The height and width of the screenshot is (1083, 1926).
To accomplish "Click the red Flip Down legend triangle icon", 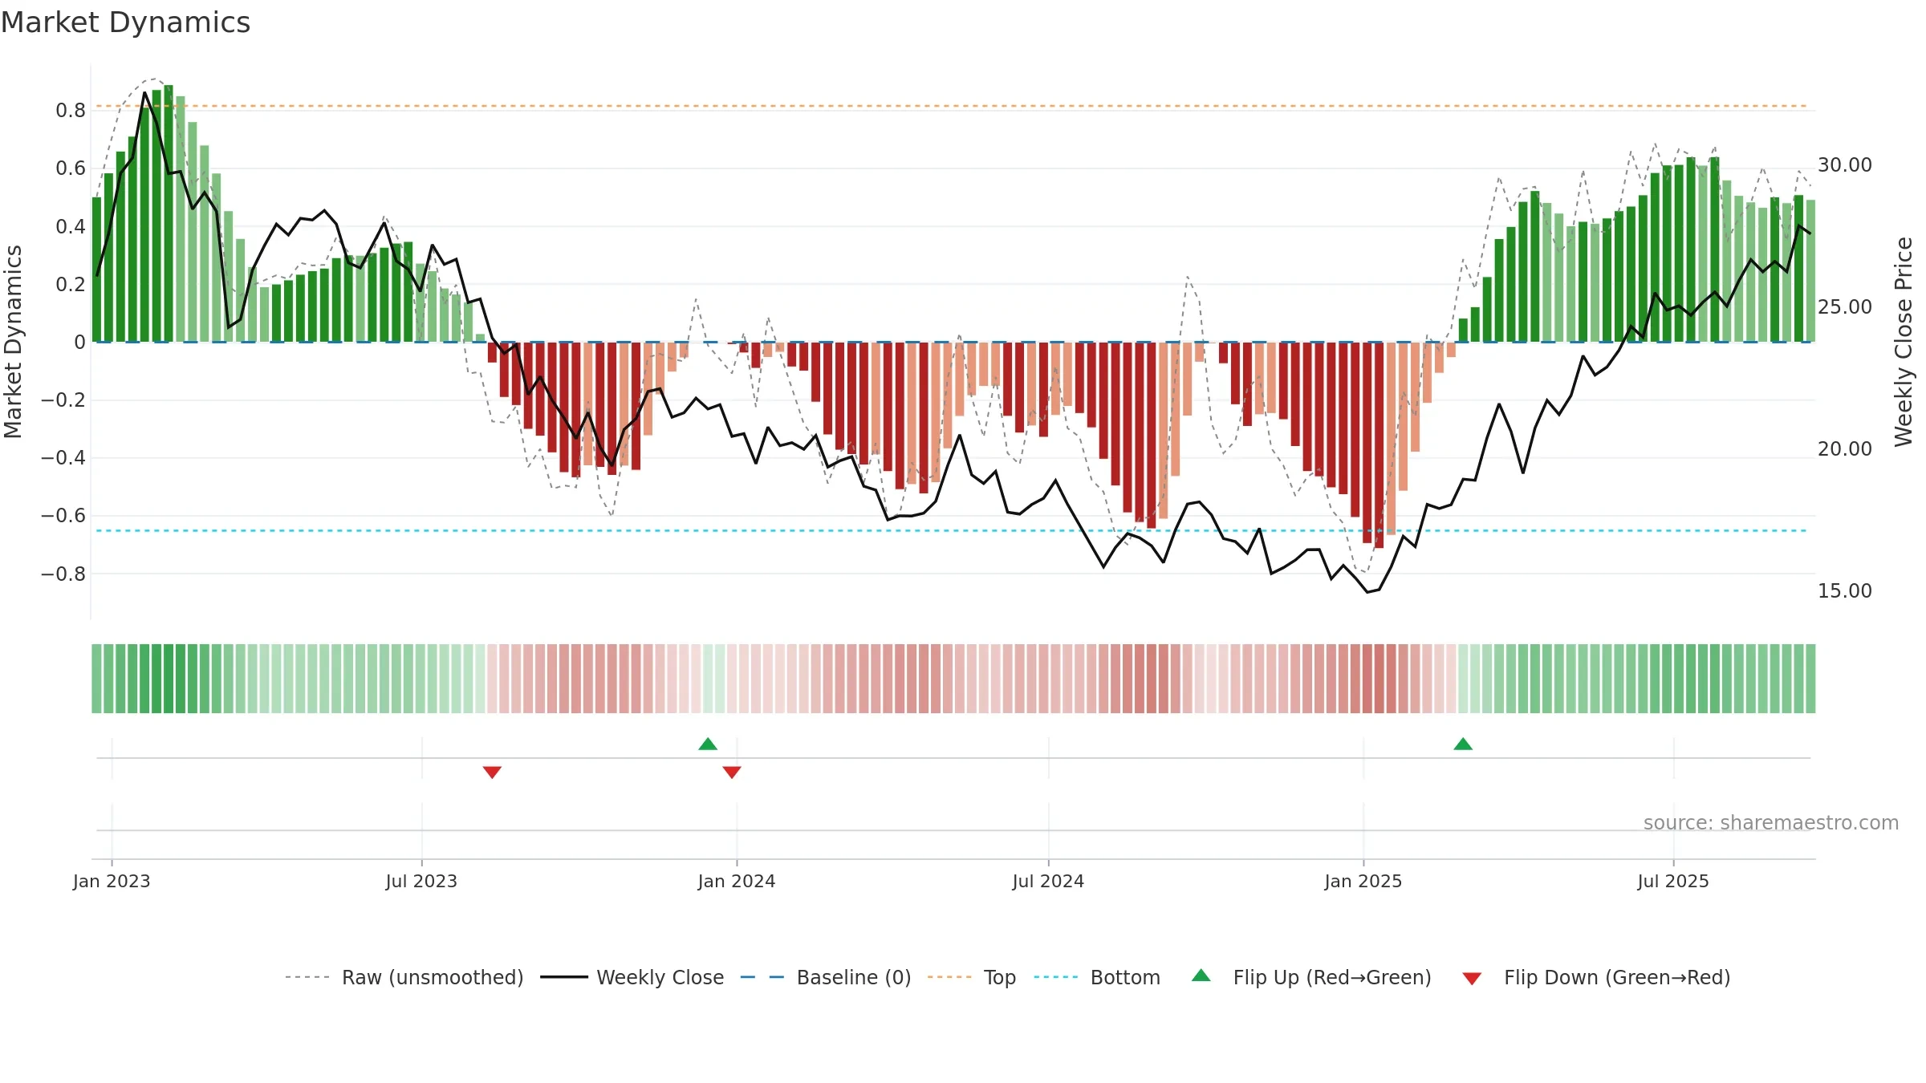I will click(1472, 979).
